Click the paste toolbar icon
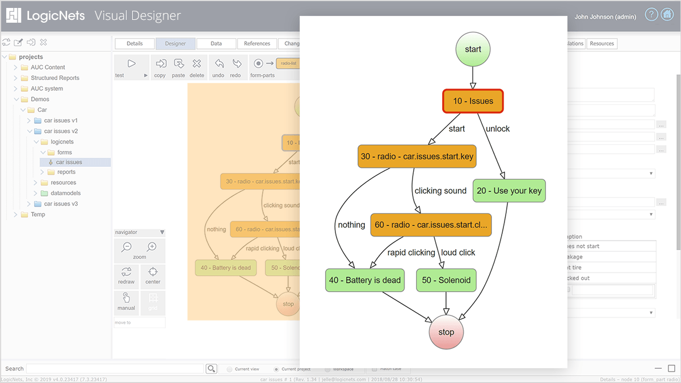Viewport: 681px width, 383px height. pos(179,64)
